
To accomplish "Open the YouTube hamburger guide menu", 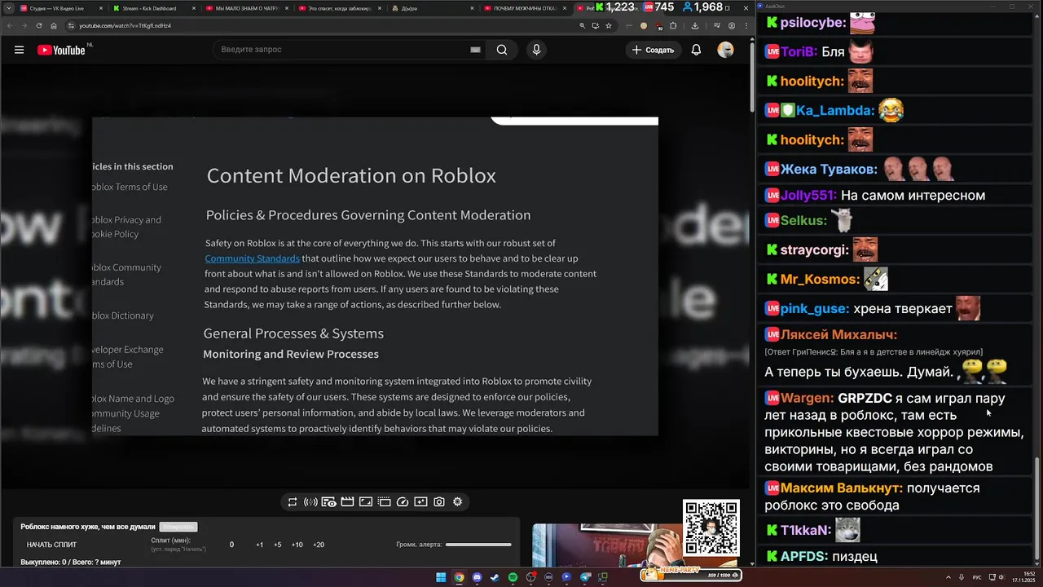I will click(x=19, y=50).
